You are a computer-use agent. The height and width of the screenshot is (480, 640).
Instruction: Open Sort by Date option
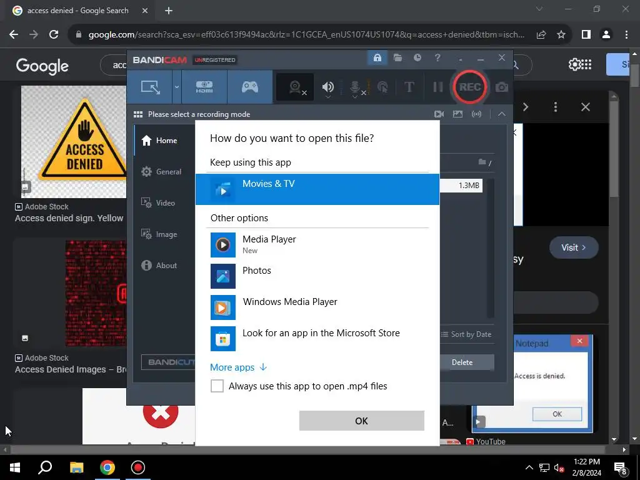click(466, 334)
